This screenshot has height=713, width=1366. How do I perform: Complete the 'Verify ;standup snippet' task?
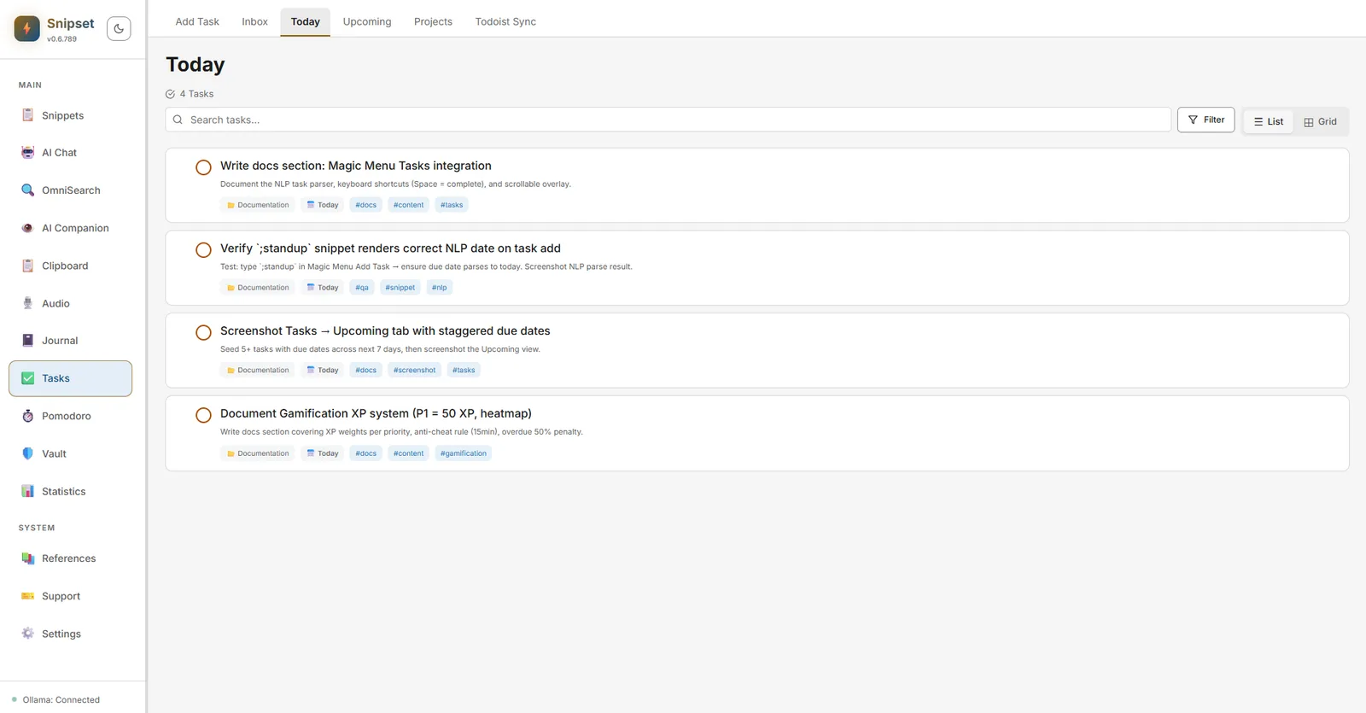click(x=203, y=250)
